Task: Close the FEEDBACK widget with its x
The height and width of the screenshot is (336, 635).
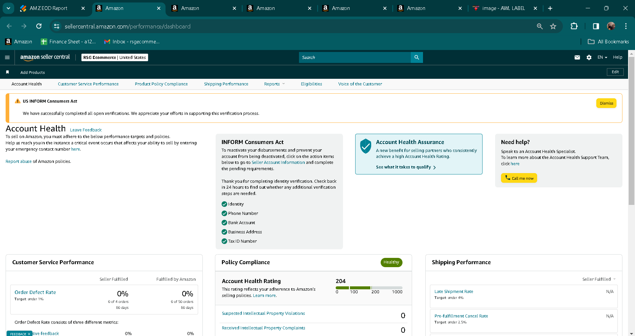Action: pyautogui.click(x=29, y=334)
